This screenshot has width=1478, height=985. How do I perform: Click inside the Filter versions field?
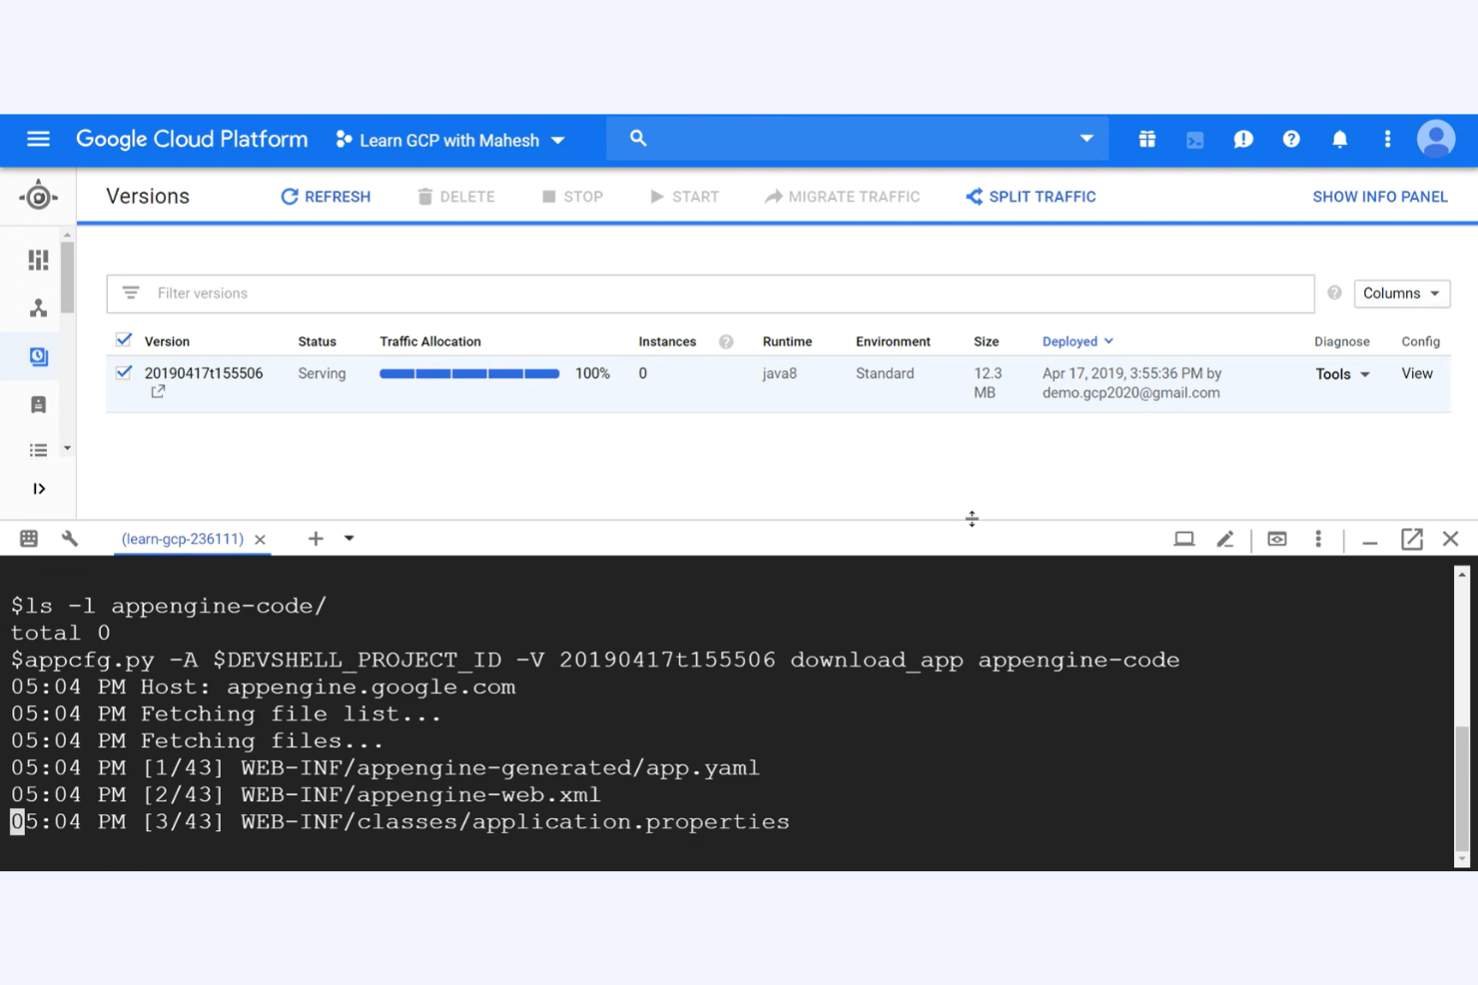(x=399, y=292)
